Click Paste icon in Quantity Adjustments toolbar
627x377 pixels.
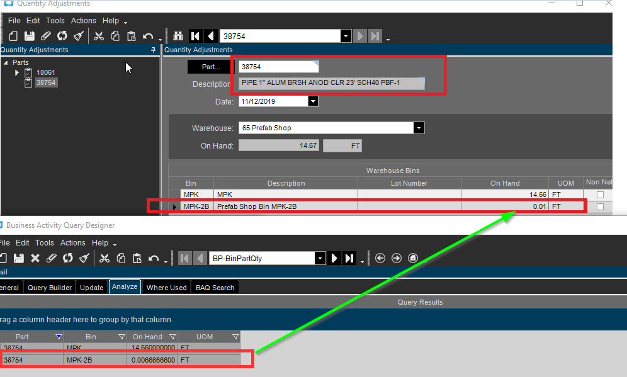pyautogui.click(x=131, y=36)
